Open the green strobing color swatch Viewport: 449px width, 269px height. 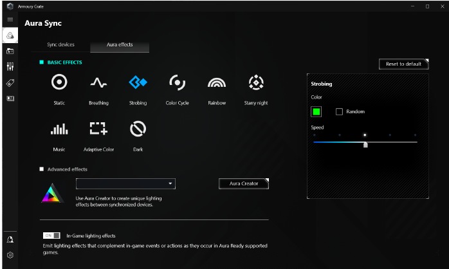pos(316,111)
